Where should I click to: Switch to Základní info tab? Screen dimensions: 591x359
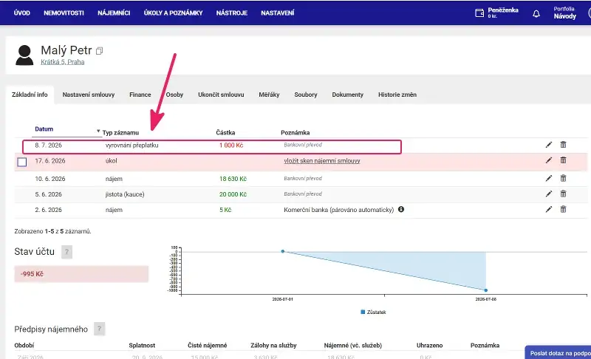click(30, 95)
